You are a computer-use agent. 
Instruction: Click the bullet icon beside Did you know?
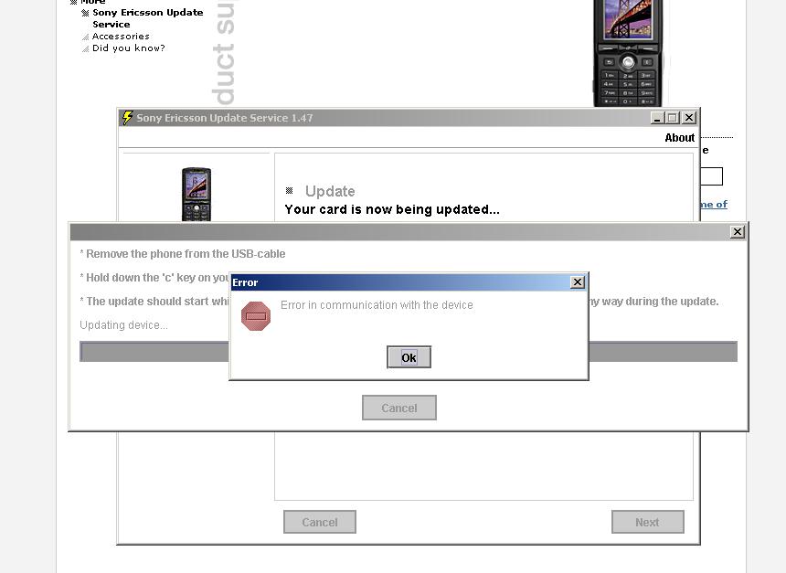coord(85,49)
